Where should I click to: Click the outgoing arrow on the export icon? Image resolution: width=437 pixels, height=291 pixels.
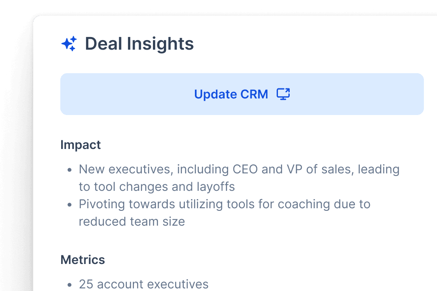[288, 90]
